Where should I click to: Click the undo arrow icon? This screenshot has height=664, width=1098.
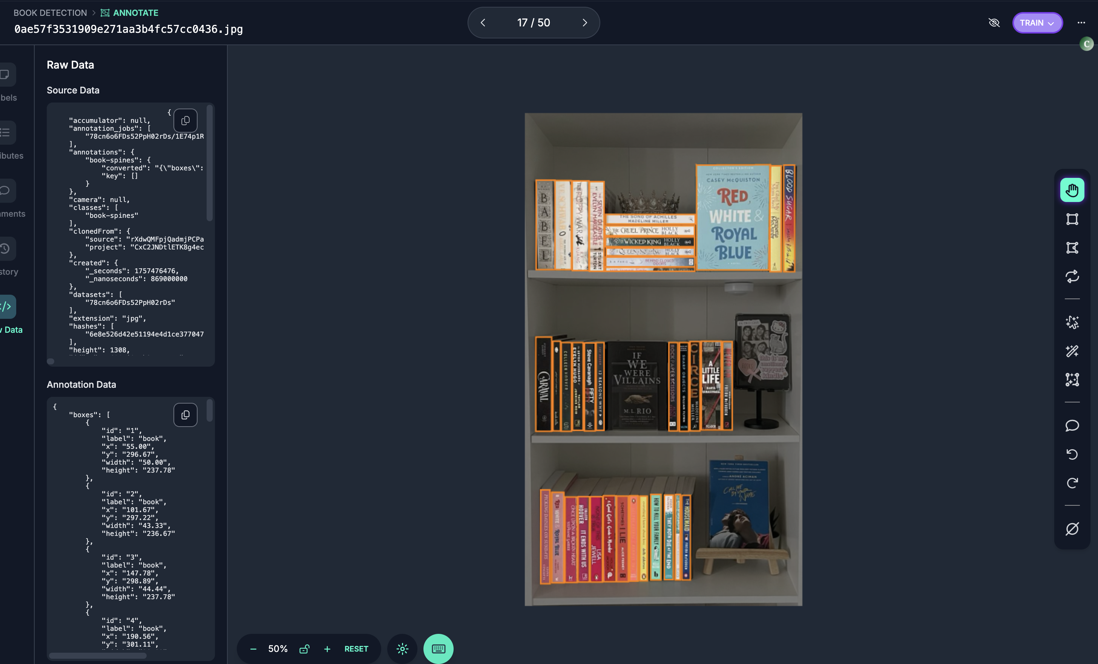(1072, 454)
